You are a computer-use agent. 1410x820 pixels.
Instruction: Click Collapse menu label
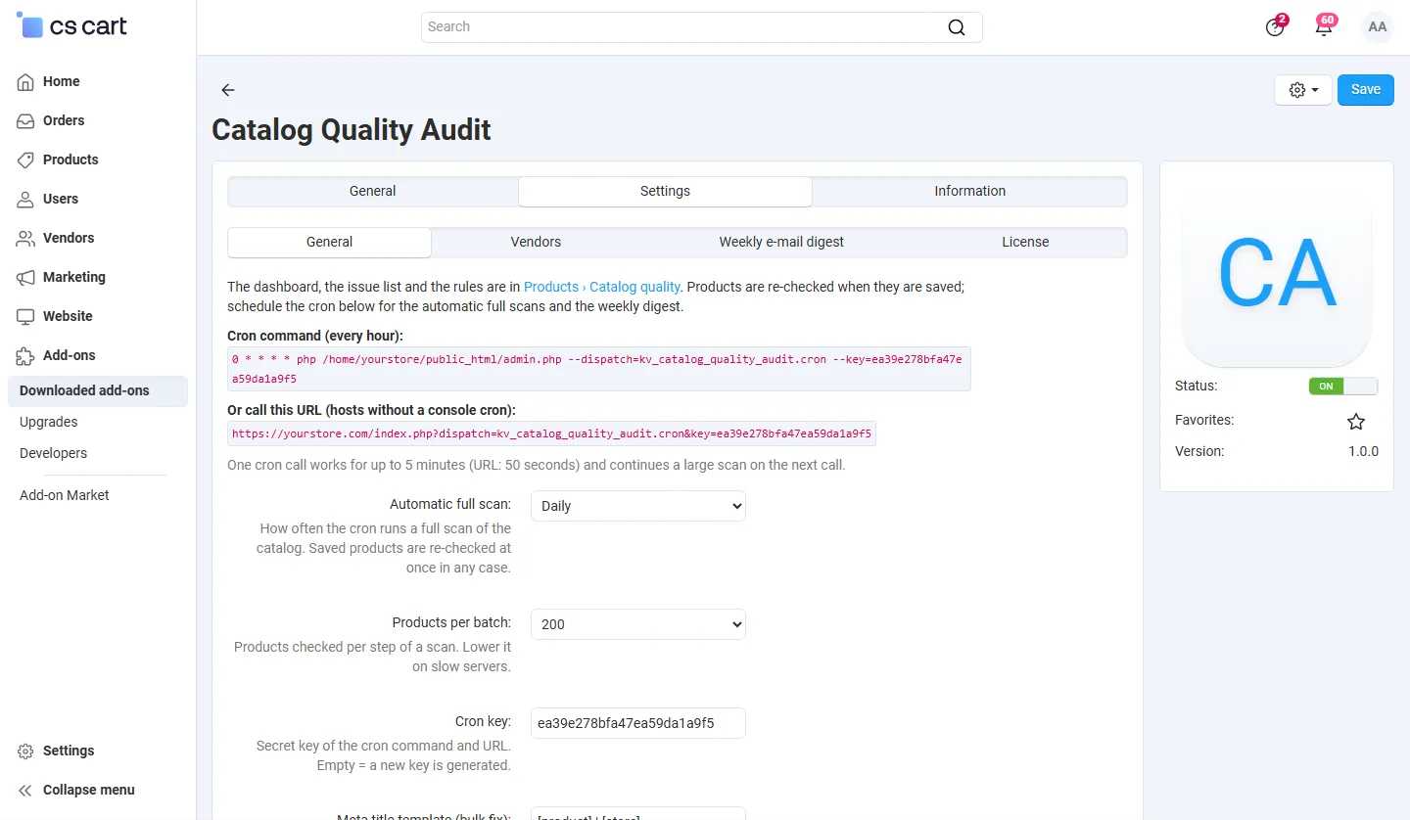coord(89,791)
